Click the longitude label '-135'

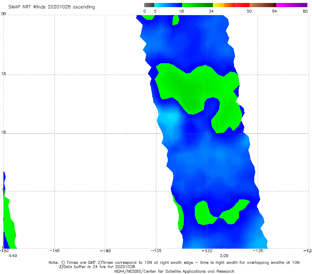point(156,251)
